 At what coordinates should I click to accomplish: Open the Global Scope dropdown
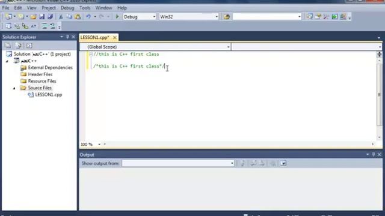coord(228,47)
